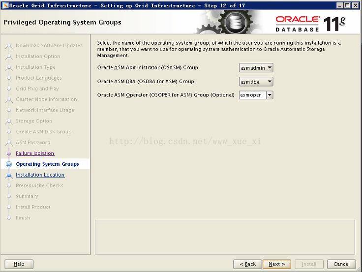
Task: Minimize the Oracle Grid Infrastructure window
Action: pyautogui.click(x=339, y=5)
